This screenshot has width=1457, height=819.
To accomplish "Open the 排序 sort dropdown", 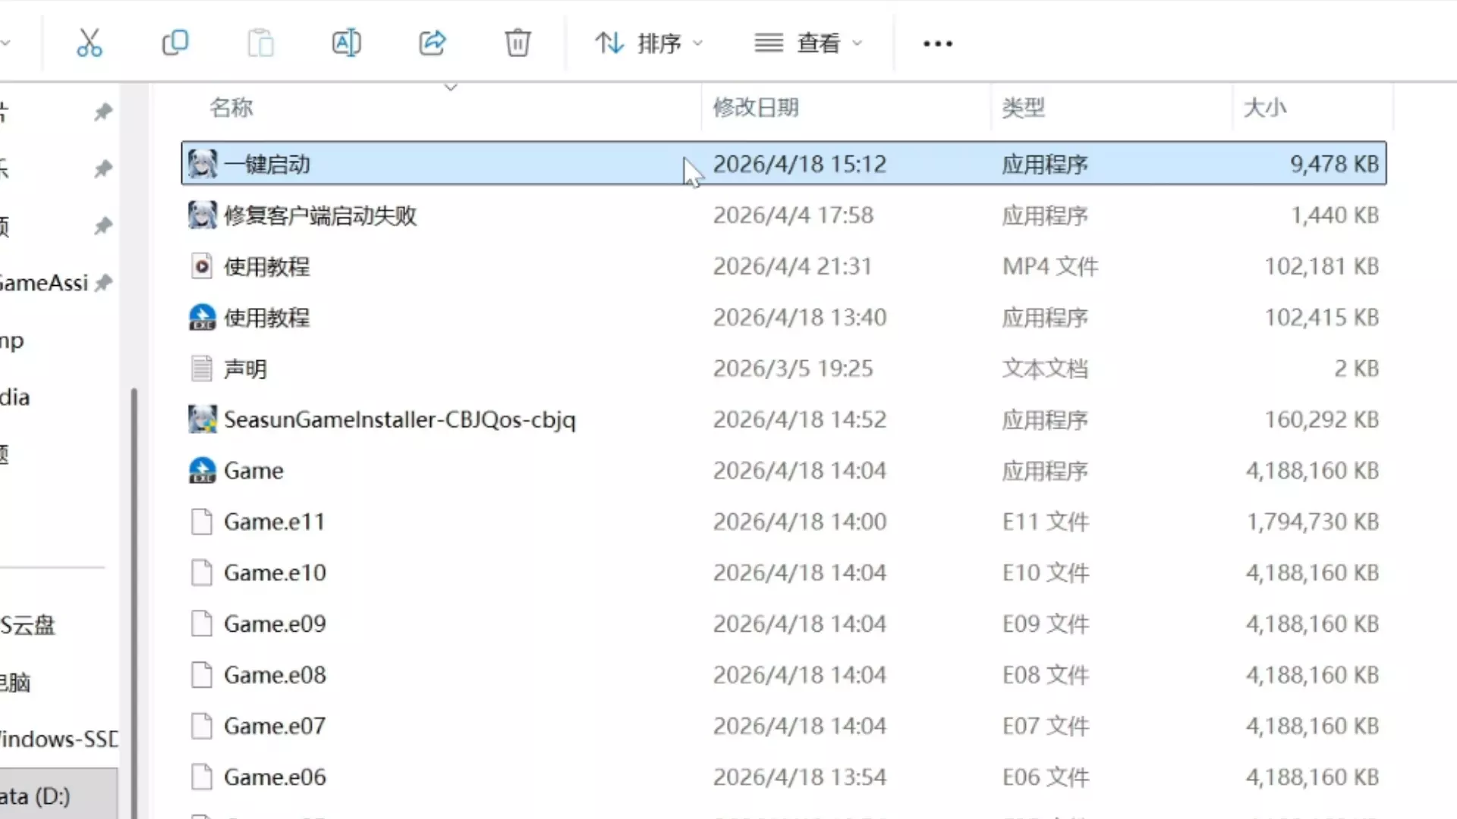I will click(x=649, y=43).
